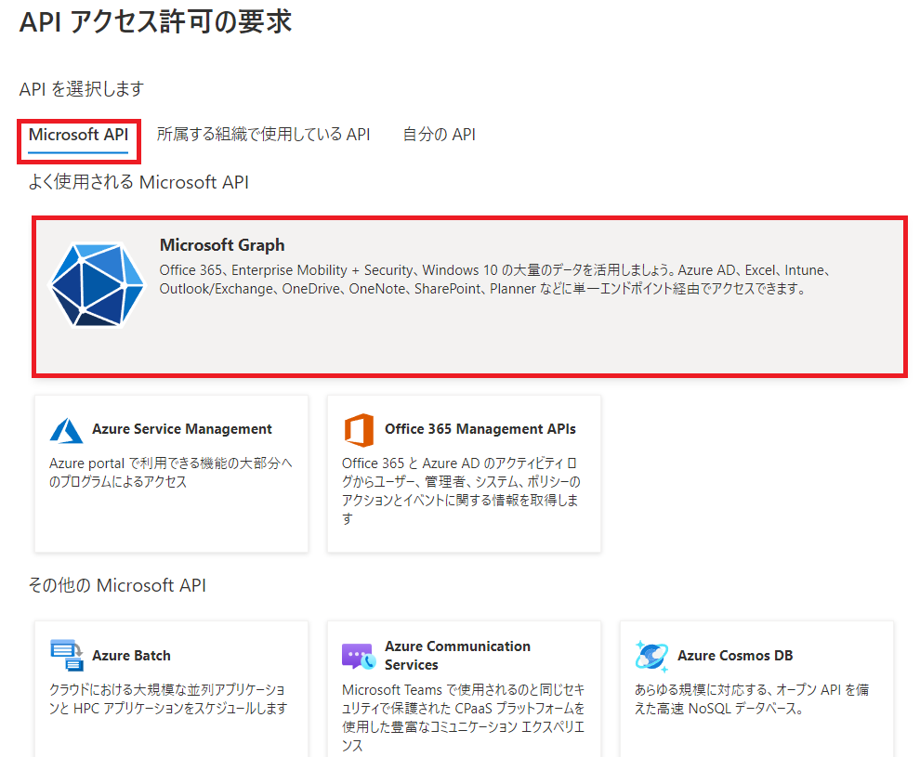Open the Office 365 Management APIs title
The height and width of the screenshot is (757, 920).
tap(480, 429)
